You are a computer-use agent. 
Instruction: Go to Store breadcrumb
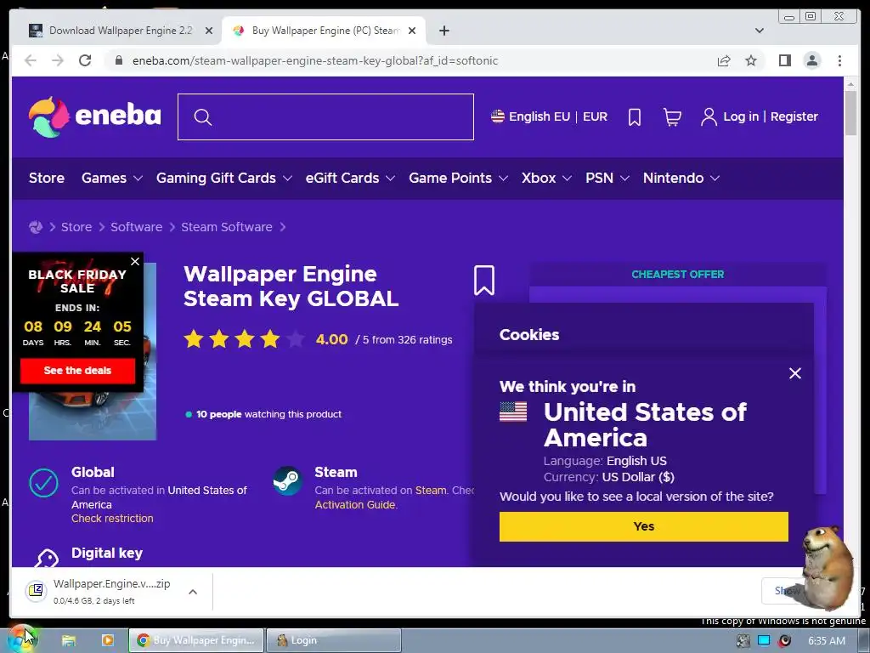coord(76,227)
